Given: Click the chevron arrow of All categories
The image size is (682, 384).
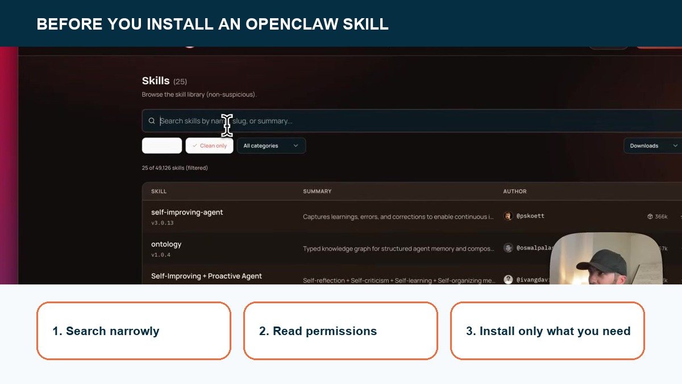Looking at the screenshot, I should (296, 146).
